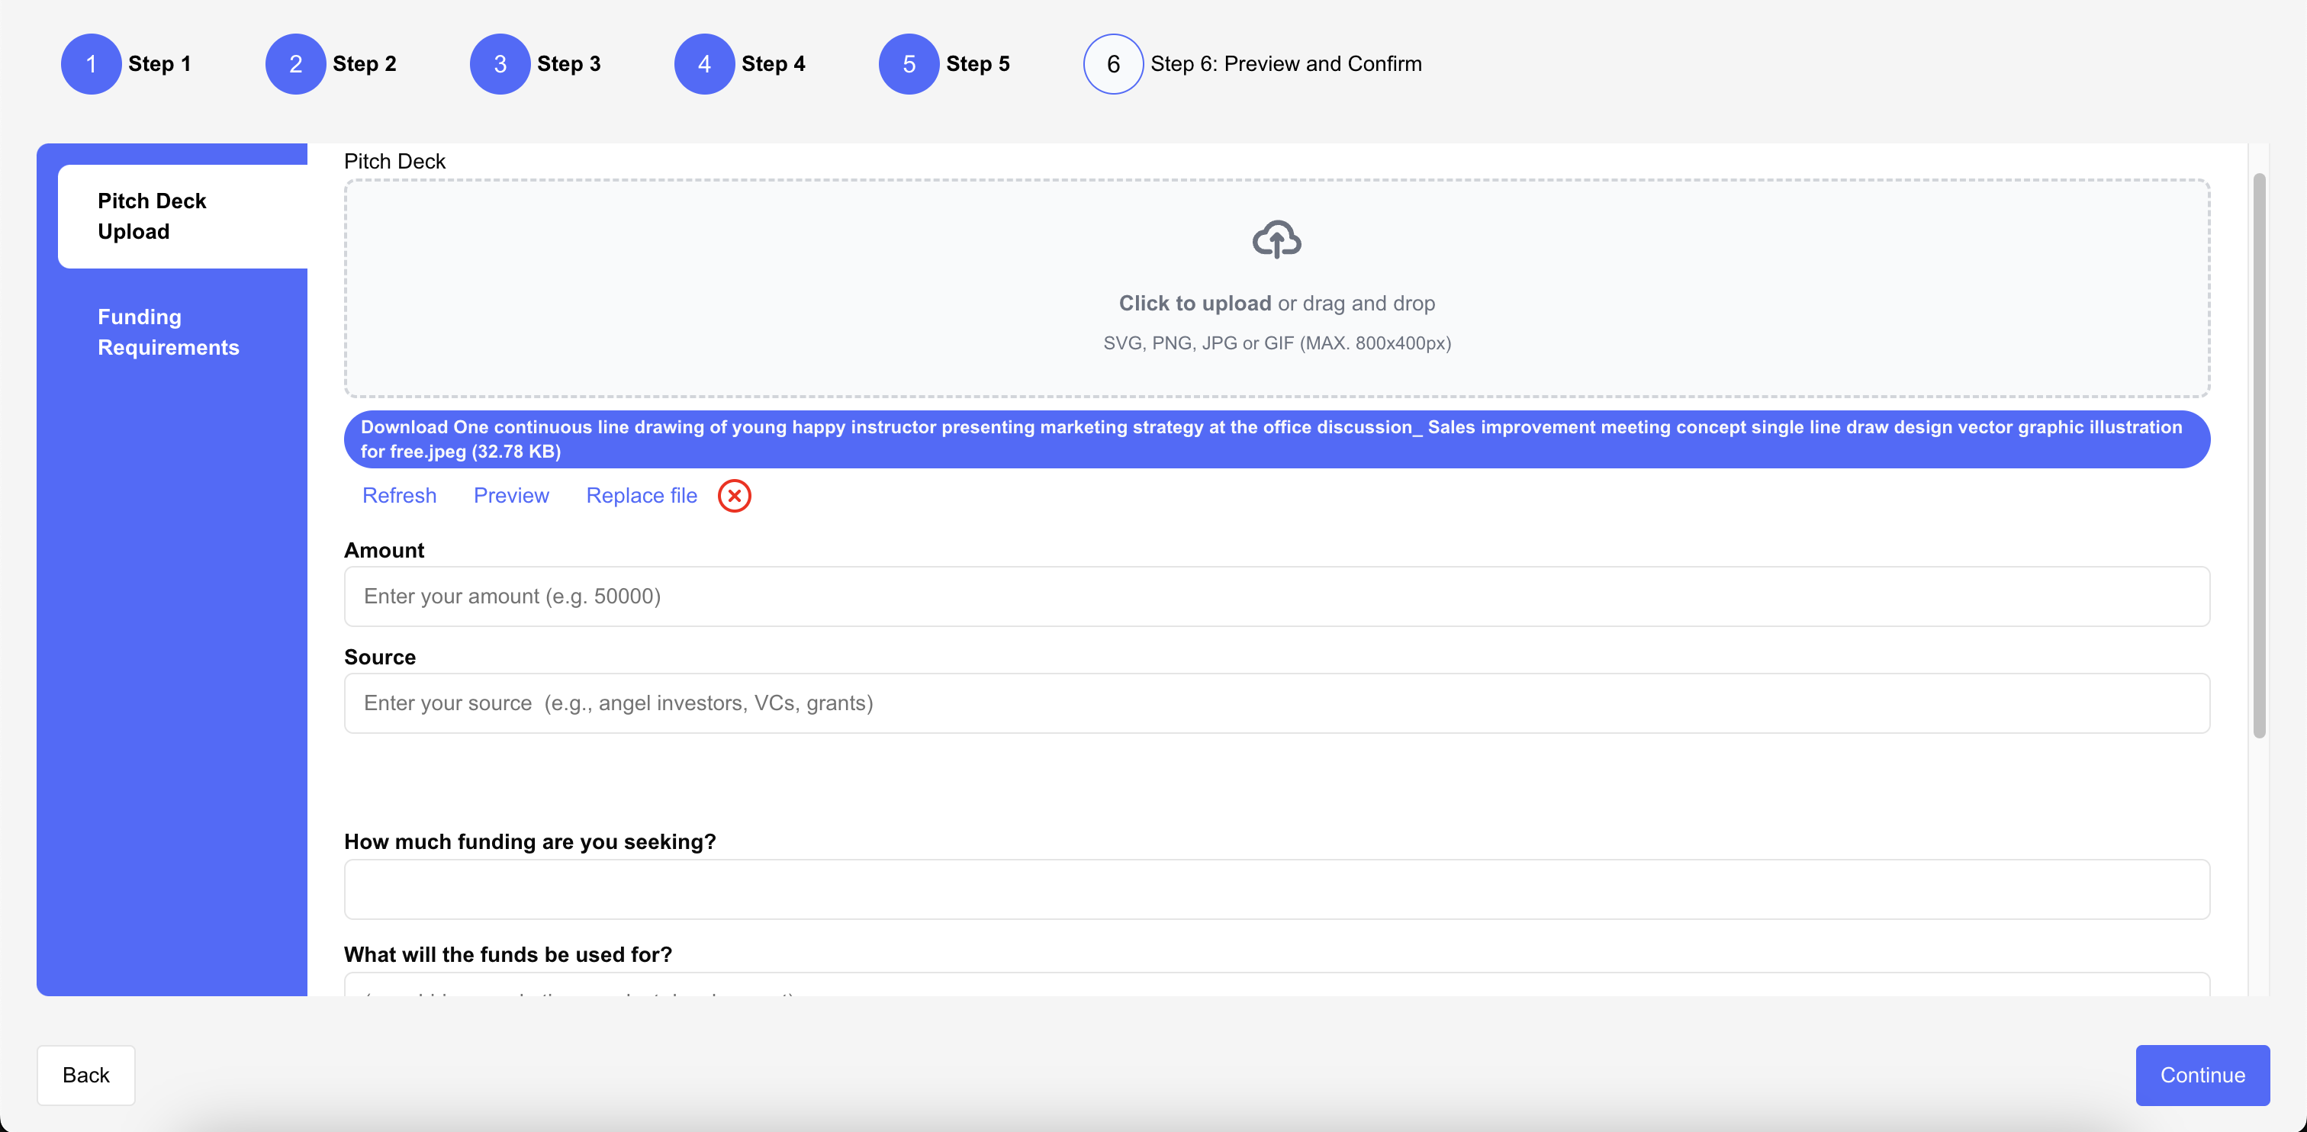The height and width of the screenshot is (1132, 2307).
Task: Go to Step 1 circle
Action: (91, 63)
